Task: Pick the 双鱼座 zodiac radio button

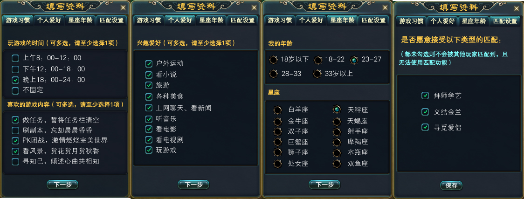Action: click(336, 164)
